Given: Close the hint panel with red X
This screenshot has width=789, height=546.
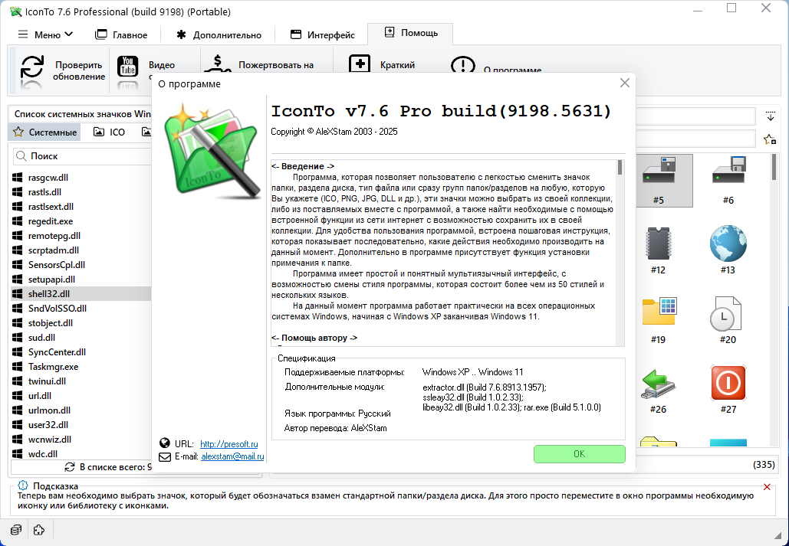Looking at the screenshot, I should (767, 487).
